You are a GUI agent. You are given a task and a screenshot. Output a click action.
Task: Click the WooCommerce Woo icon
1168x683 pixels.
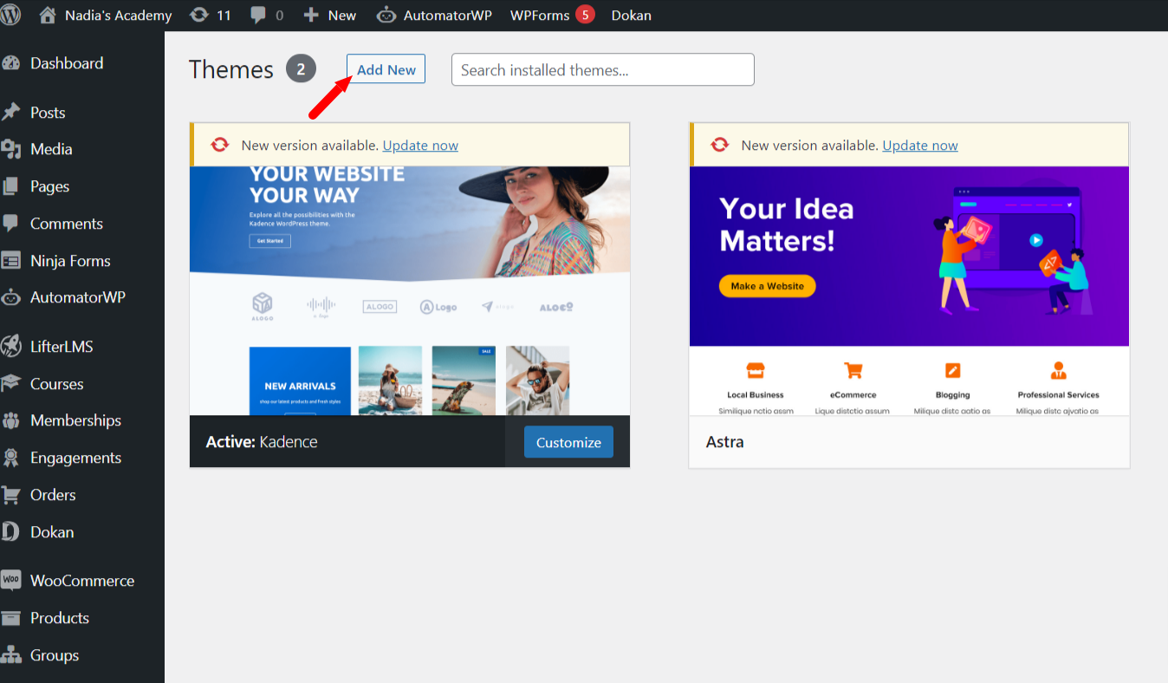point(11,581)
